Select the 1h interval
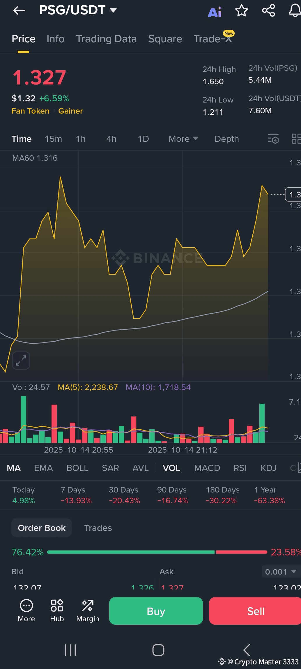 click(81, 139)
